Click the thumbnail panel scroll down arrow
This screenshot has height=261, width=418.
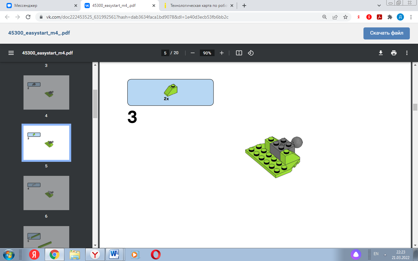95,245
